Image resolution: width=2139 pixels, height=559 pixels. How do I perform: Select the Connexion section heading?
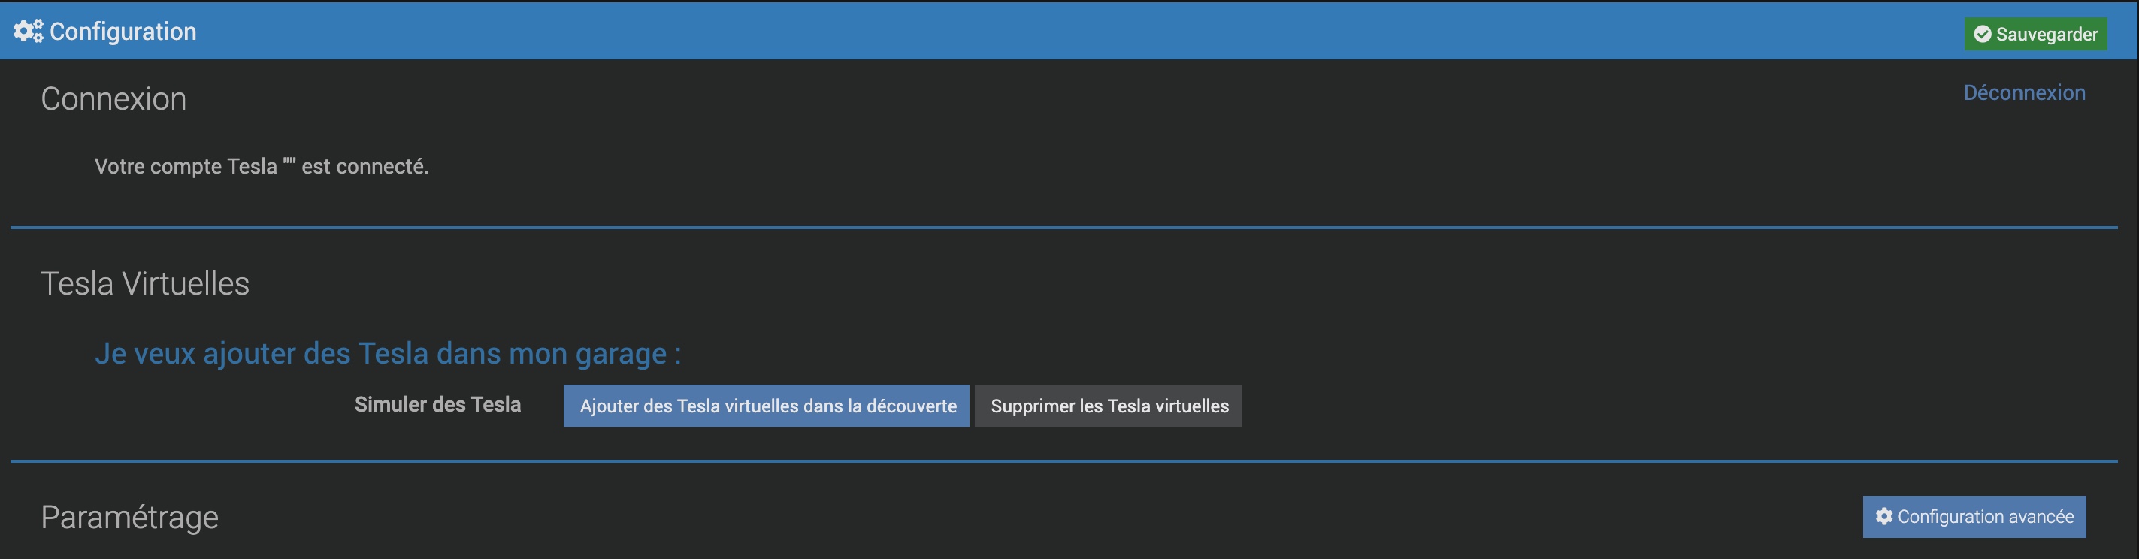coord(113,99)
